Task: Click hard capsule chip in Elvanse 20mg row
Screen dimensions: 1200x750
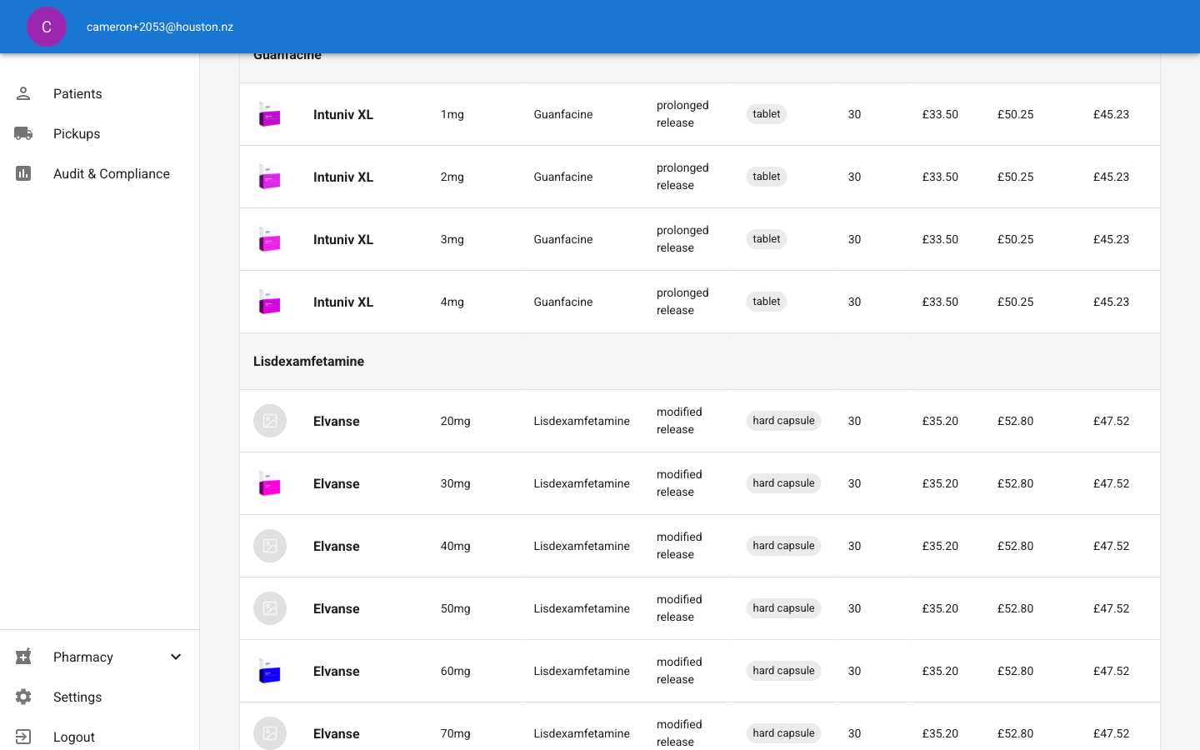Action: (x=783, y=421)
